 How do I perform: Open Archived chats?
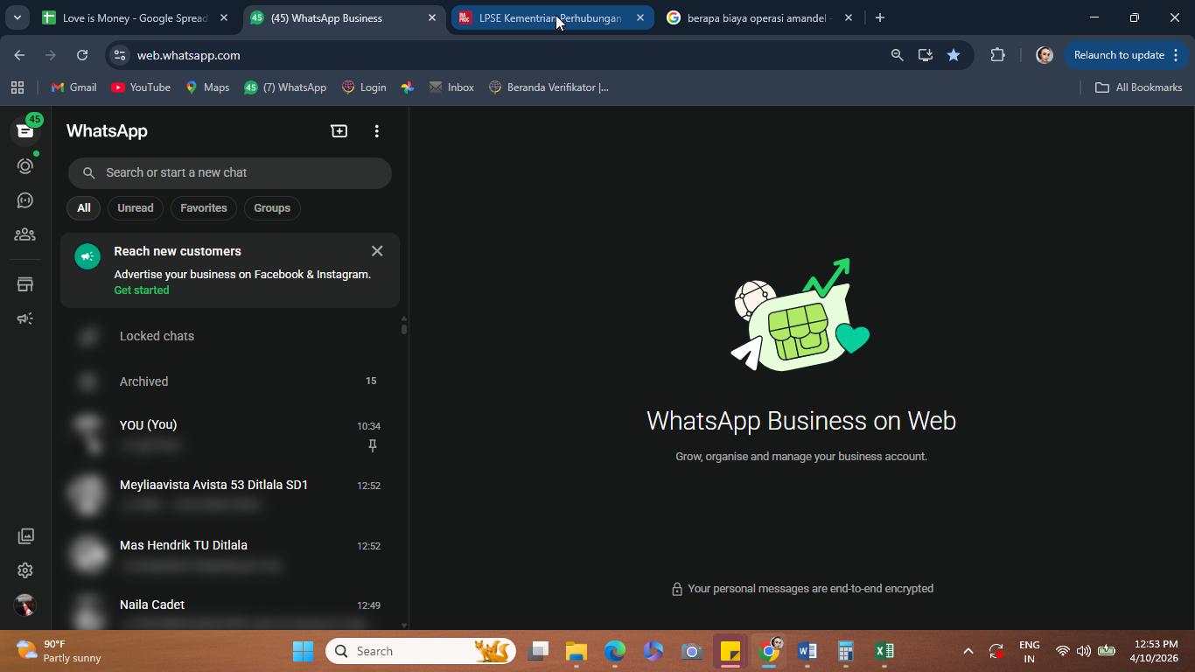click(x=230, y=381)
